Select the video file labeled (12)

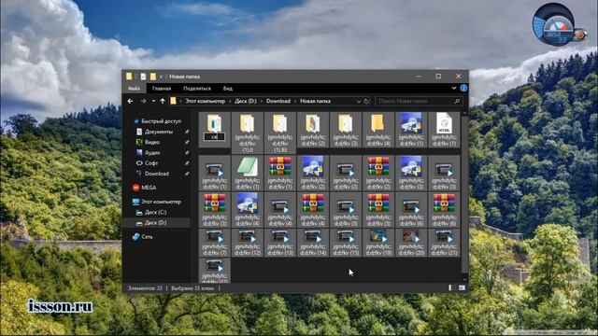[x=247, y=243]
